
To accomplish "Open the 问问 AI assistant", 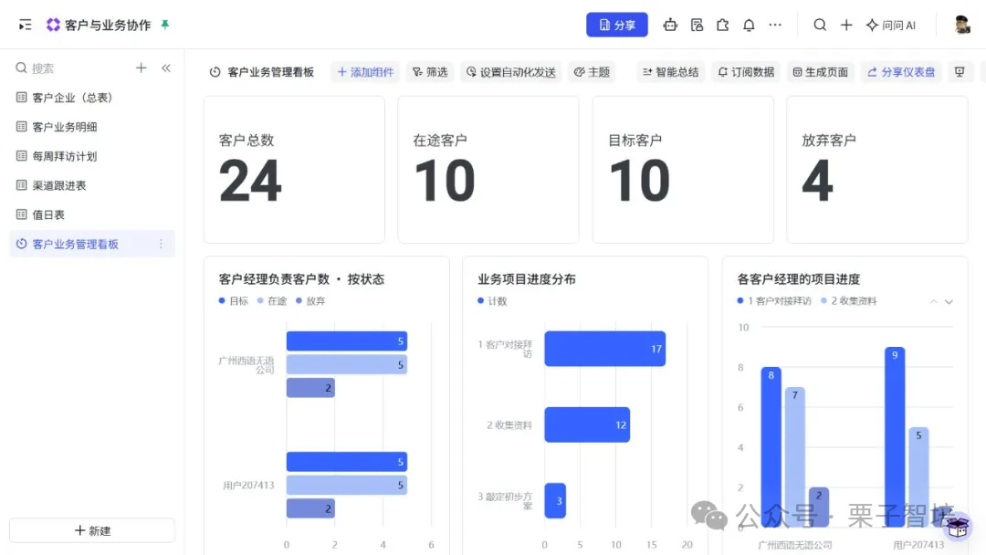I will pos(890,26).
